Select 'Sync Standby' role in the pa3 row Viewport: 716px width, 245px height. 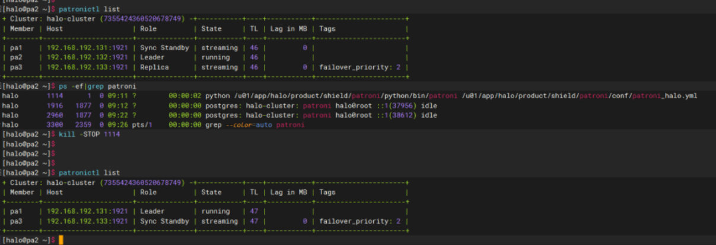(x=164, y=221)
